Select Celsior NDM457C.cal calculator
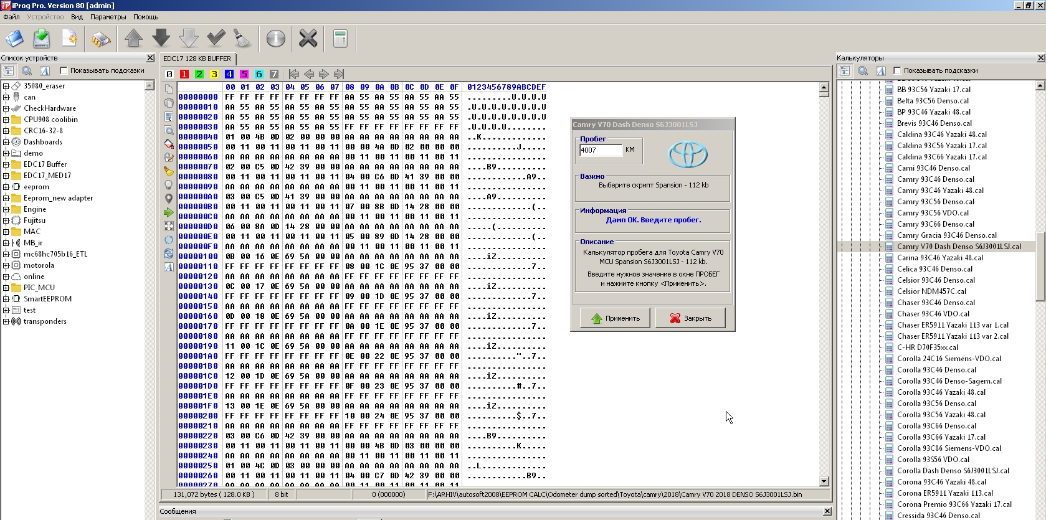 [931, 291]
